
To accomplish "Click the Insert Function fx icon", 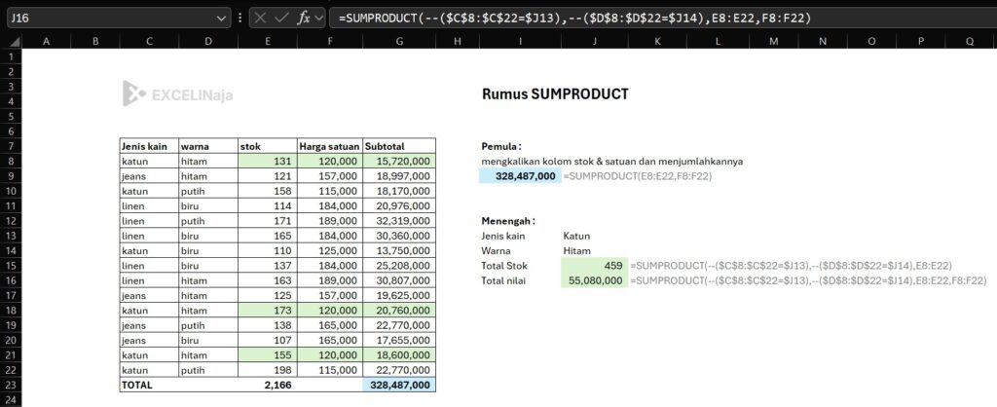I will click(304, 18).
